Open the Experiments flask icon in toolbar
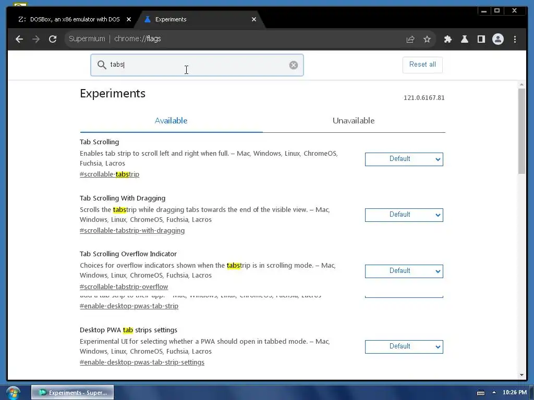The height and width of the screenshot is (400, 534). pyautogui.click(x=465, y=39)
